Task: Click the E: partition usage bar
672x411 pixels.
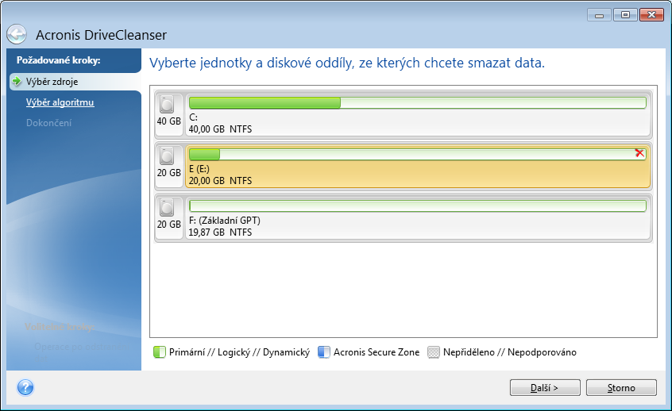Action: pyautogui.click(x=418, y=155)
